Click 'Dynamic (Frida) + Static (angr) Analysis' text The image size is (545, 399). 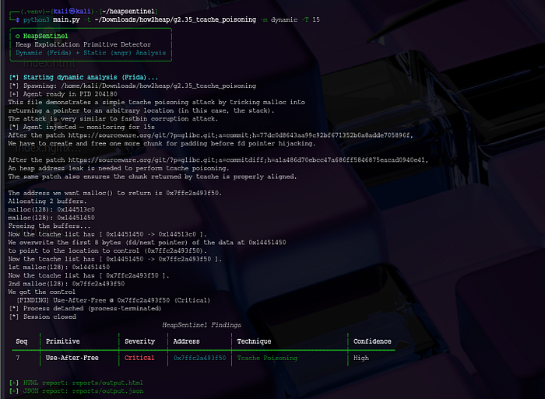91,53
